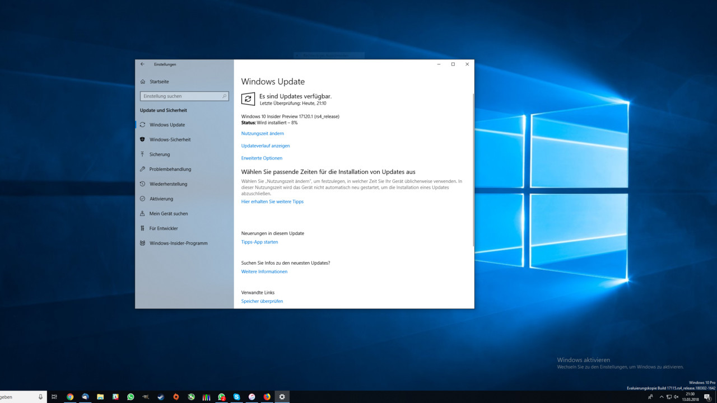Viewport: 717px width, 403px height.
Task: Open the People icon in system tray
Action: pos(650,397)
